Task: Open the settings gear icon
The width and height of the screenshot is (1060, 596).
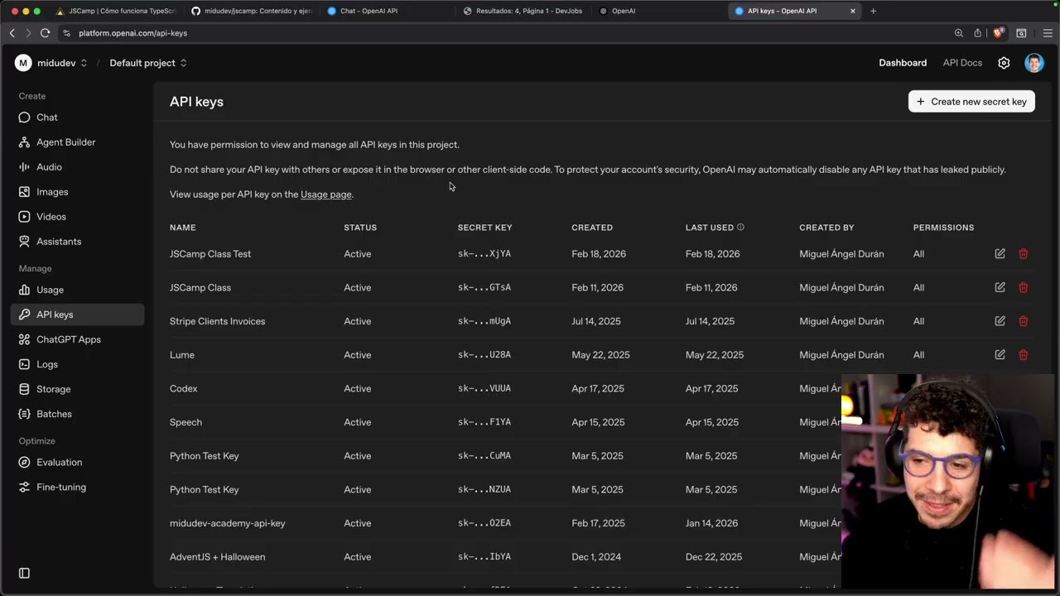Action: pos(1004,63)
